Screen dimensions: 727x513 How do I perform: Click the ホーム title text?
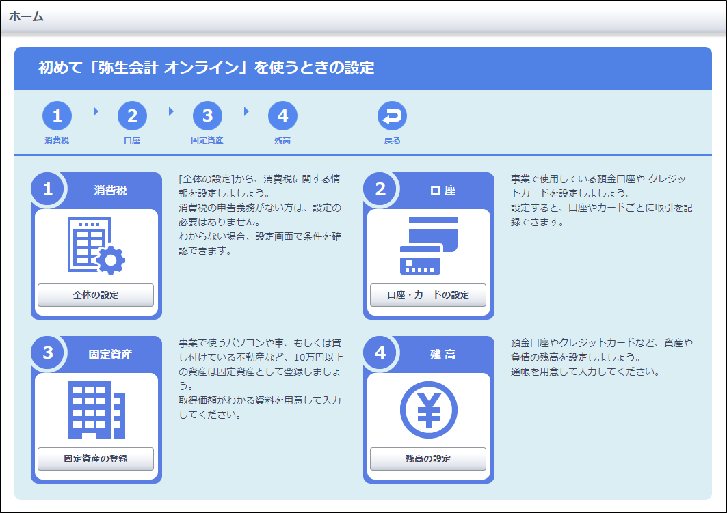[x=26, y=16]
